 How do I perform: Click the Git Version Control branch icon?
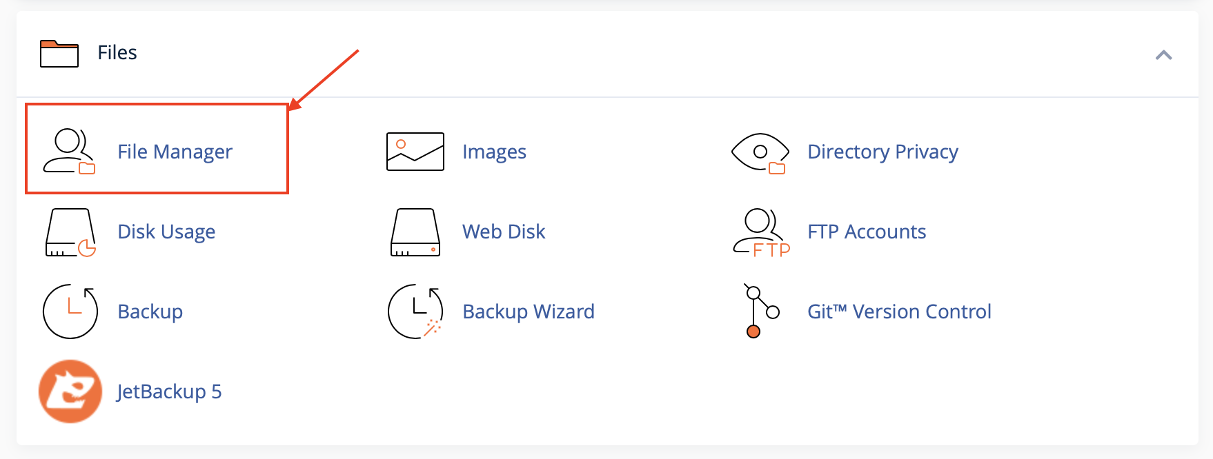pos(760,312)
